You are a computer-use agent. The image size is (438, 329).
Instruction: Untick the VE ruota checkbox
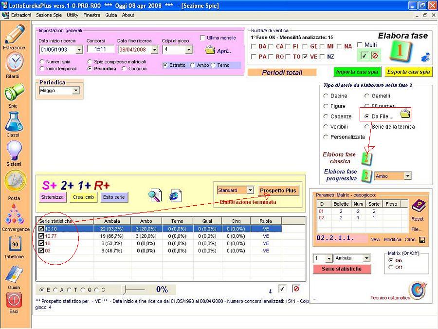(305, 57)
